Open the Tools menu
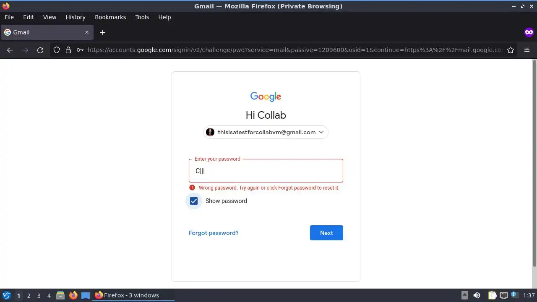The image size is (537, 302). [142, 17]
